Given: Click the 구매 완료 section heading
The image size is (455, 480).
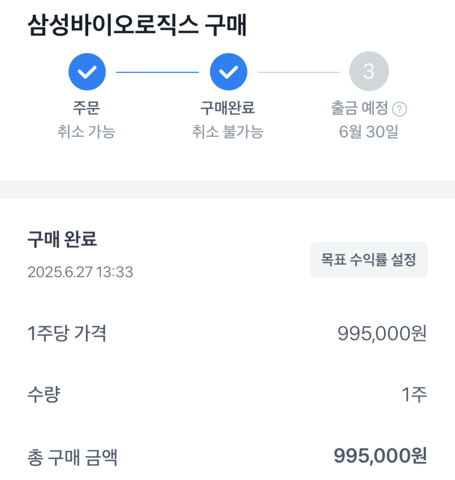Looking at the screenshot, I should pyautogui.click(x=62, y=240).
